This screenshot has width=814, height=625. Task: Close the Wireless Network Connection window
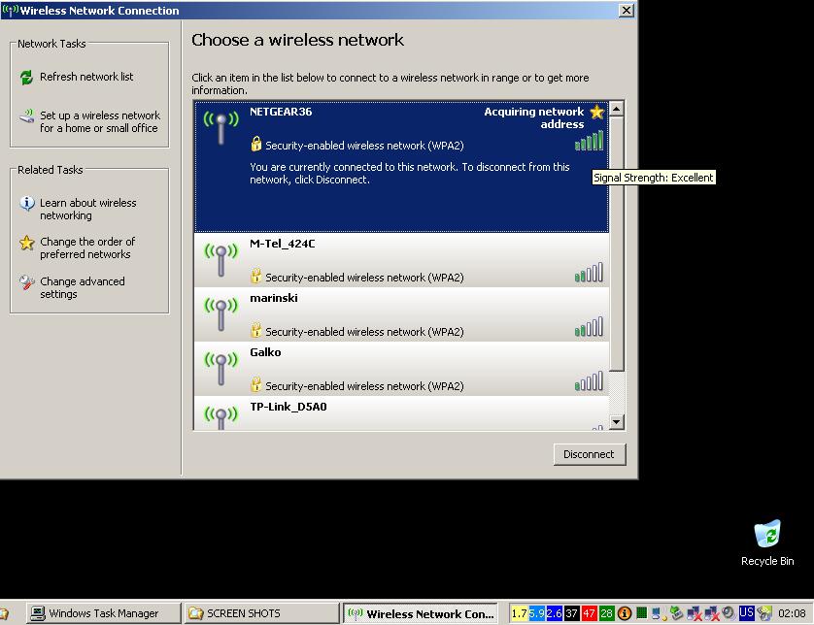tap(627, 10)
